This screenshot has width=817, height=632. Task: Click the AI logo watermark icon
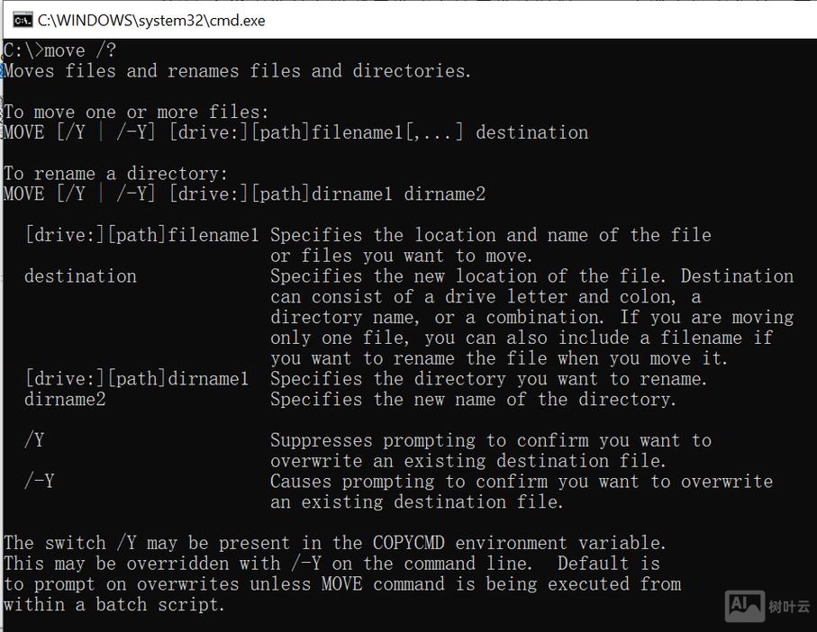pyautogui.click(x=744, y=606)
